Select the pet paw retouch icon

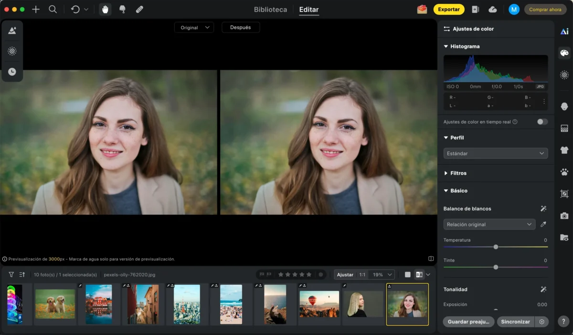pos(564,172)
